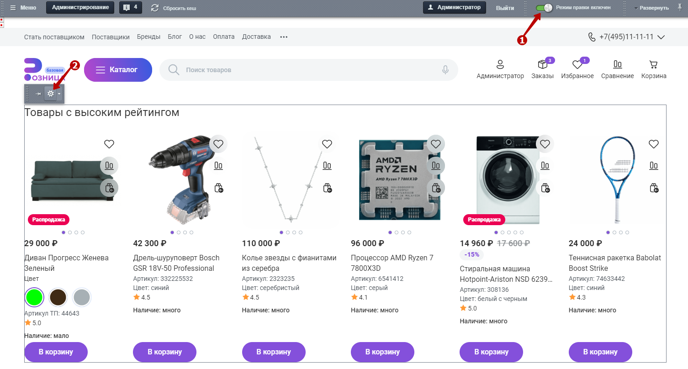The image size is (688, 369).
Task: Click the search magnifier icon
Action: coord(174,70)
